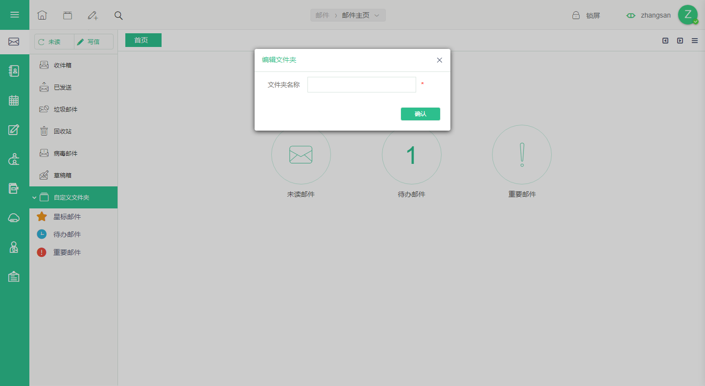Click the 写信 compose button
This screenshot has width=705, height=386.
[94, 42]
